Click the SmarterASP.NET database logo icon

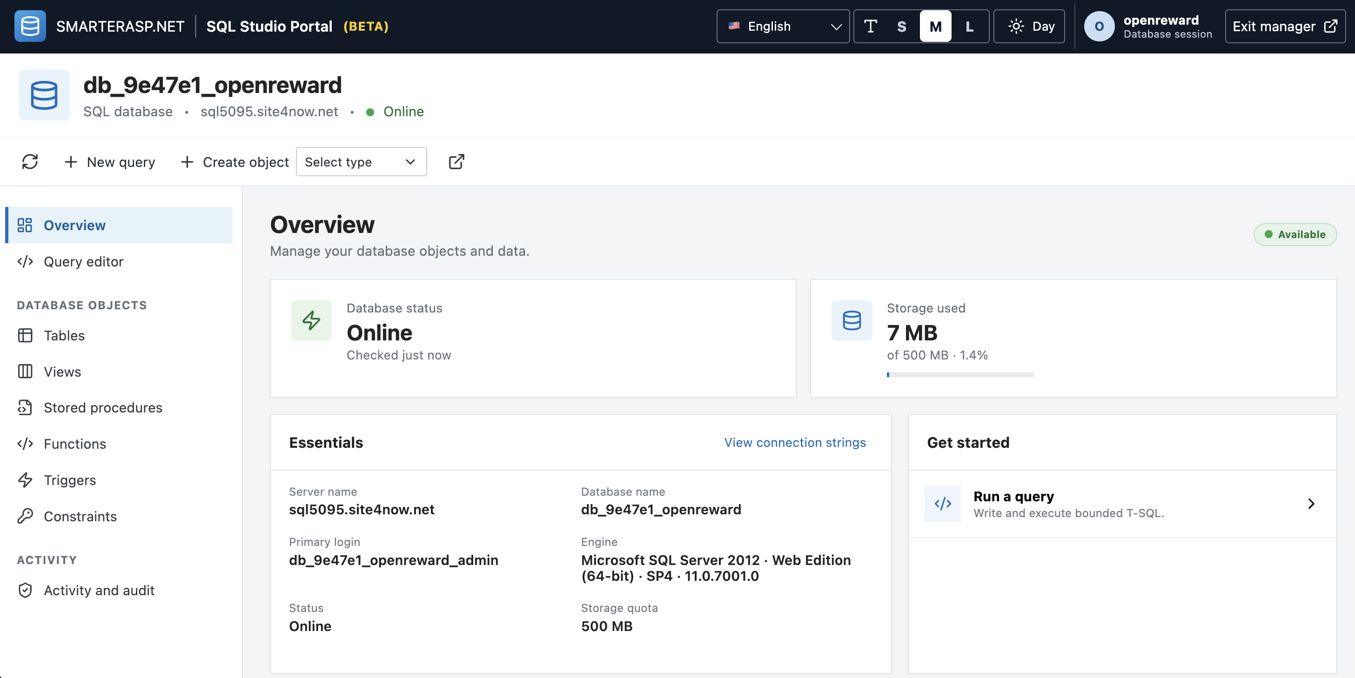[x=30, y=27]
